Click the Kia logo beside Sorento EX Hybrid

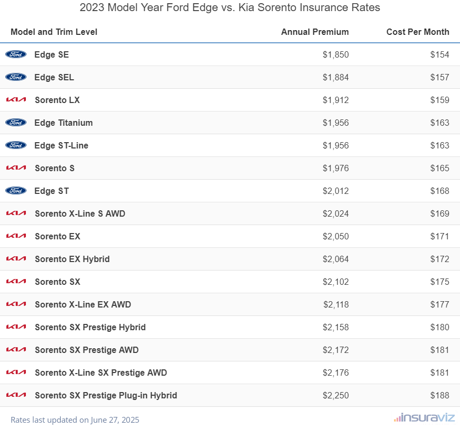[16, 259]
